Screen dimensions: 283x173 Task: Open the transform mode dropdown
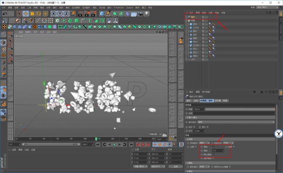pyautogui.click(x=204, y=143)
